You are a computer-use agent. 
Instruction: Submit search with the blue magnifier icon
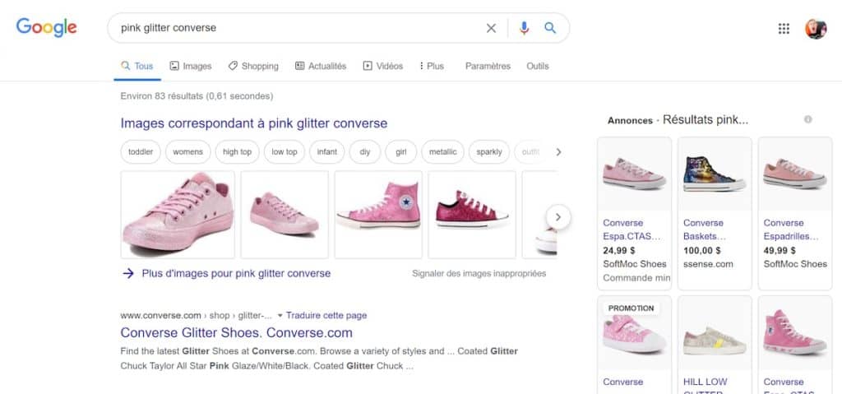(550, 28)
